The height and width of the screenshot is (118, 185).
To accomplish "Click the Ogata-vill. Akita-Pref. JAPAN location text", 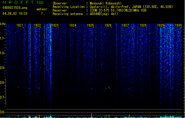I will pyautogui.click(x=131, y=7).
